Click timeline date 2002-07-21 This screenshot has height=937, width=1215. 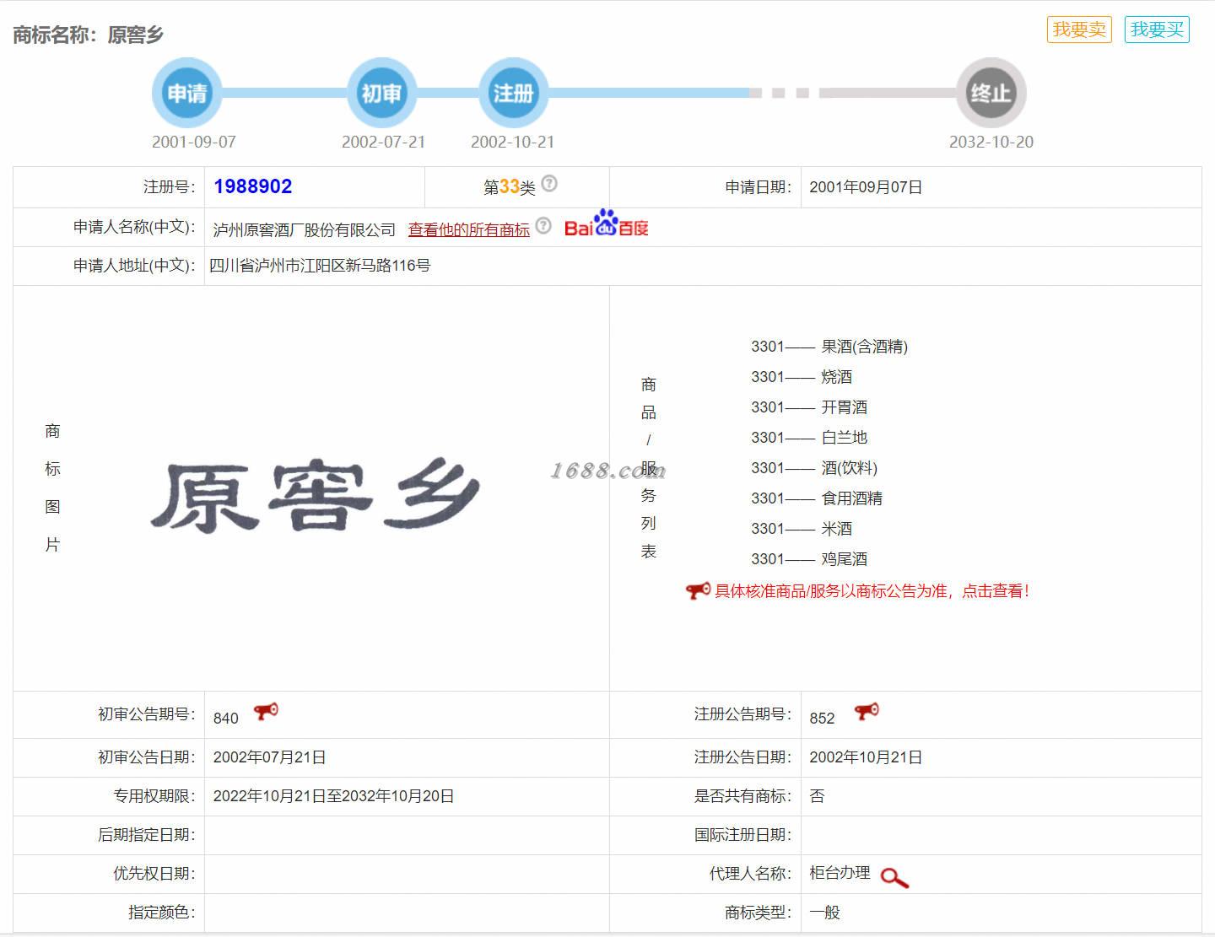(384, 142)
